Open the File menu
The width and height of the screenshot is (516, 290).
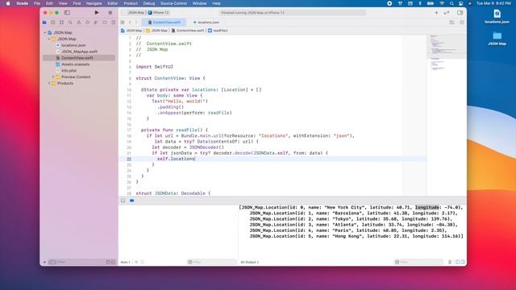tap(37, 3)
